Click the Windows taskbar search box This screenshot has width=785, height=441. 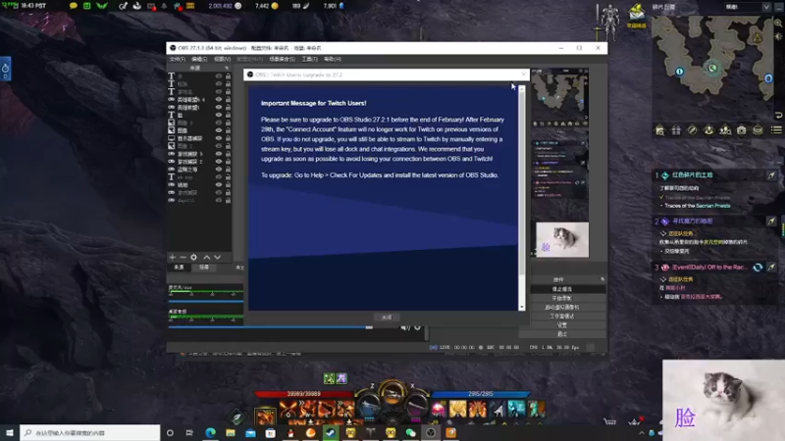tap(90, 432)
